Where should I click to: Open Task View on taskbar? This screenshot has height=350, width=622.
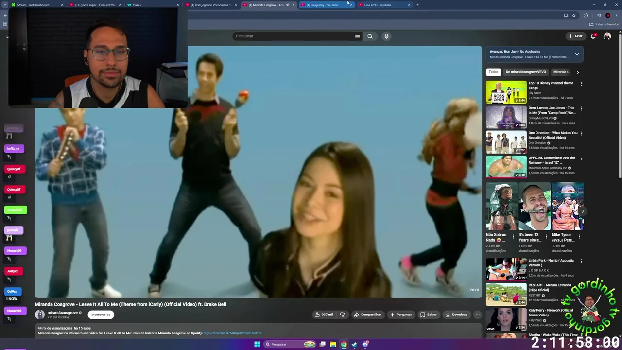pyautogui.click(x=322, y=344)
